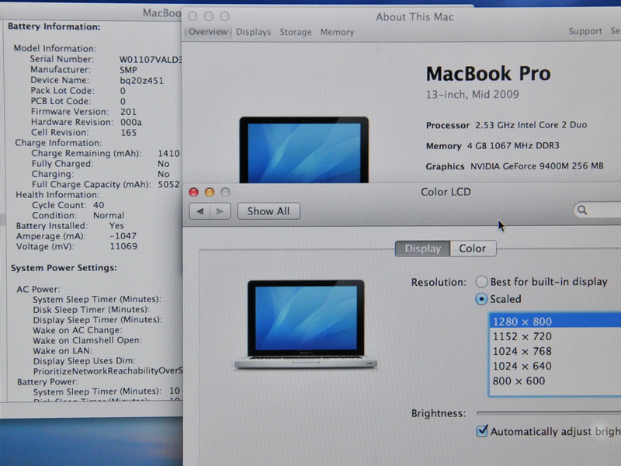
Task: Click the back arrow in Color LCD toolbar
Action: [x=199, y=211]
